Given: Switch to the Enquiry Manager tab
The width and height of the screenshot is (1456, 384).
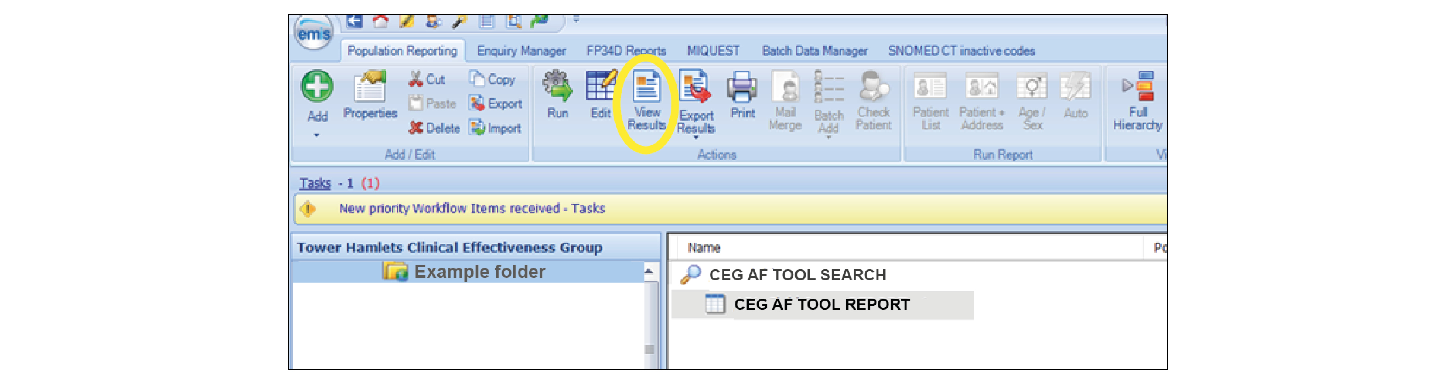Looking at the screenshot, I should (x=520, y=51).
